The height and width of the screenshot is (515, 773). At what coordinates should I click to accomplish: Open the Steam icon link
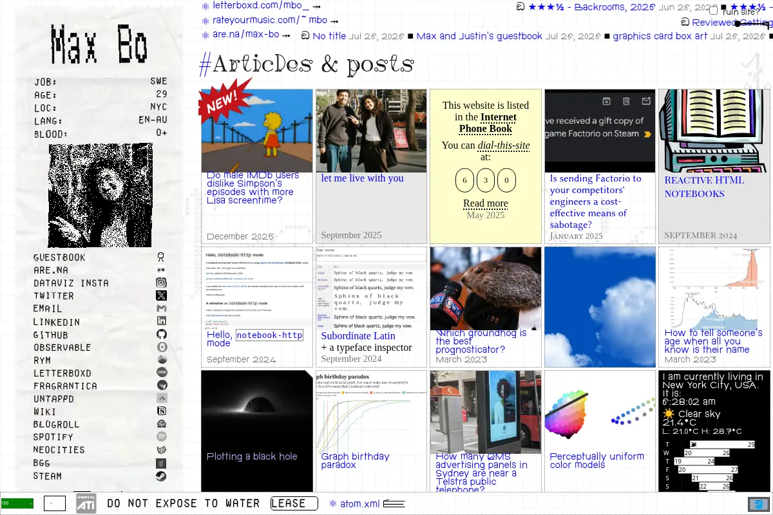(x=162, y=476)
